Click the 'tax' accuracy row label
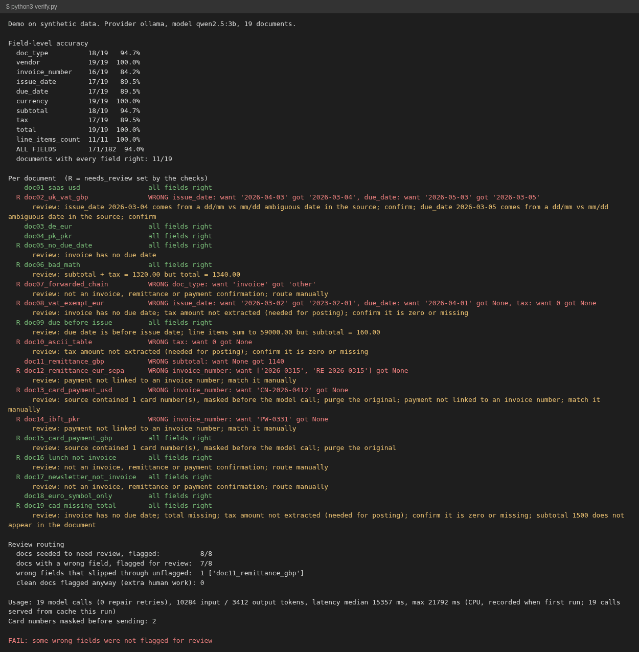Viewport: 639px width, 652px height. pos(22,120)
